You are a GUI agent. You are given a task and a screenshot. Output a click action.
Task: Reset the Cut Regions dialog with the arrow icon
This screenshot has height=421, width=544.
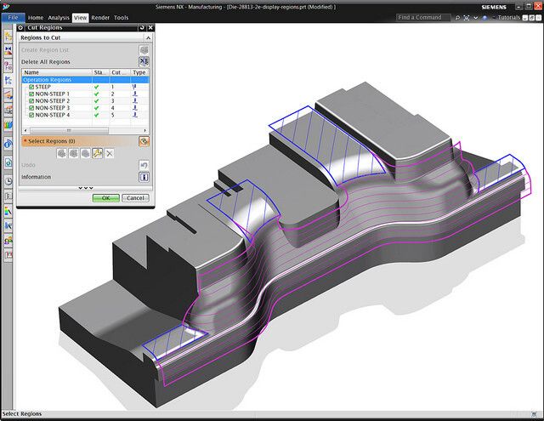pos(141,28)
